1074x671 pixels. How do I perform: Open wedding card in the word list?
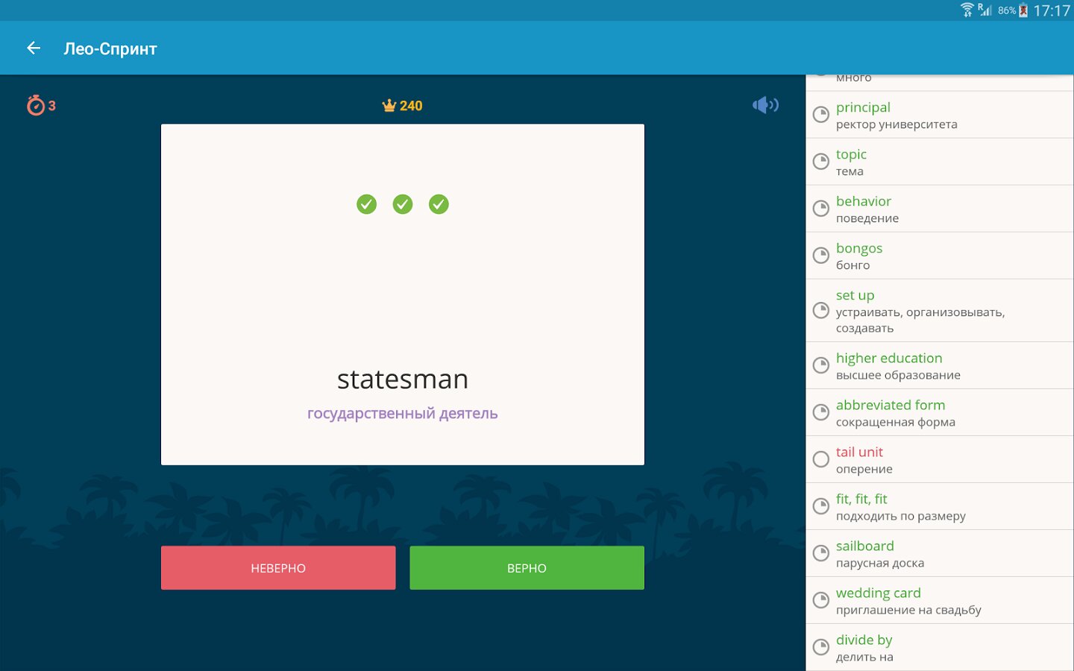coord(879,593)
